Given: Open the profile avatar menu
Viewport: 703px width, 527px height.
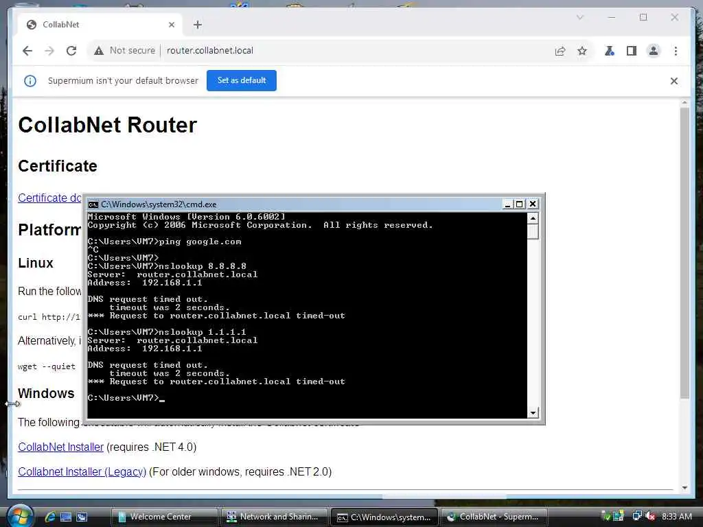Looking at the screenshot, I should click(x=654, y=51).
